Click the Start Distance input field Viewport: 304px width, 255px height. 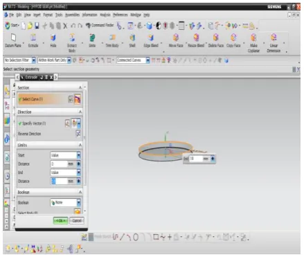[62, 164]
